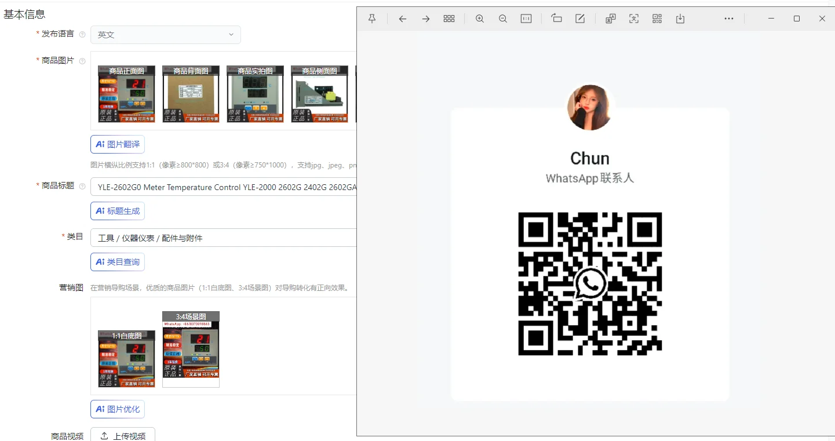Minimize the image viewer window
This screenshot has height=441, width=835.
pyautogui.click(x=771, y=19)
